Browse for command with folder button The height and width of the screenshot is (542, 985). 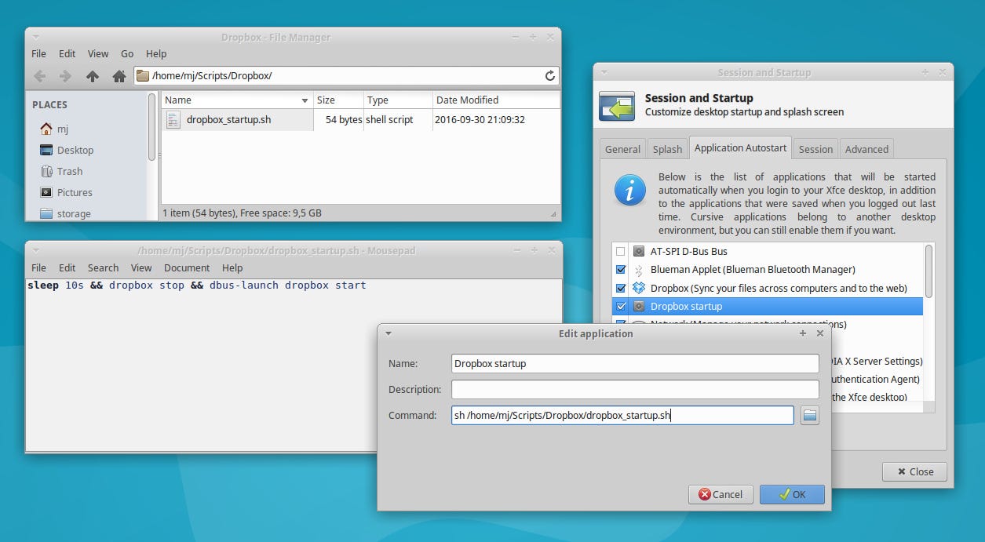coord(810,415)
